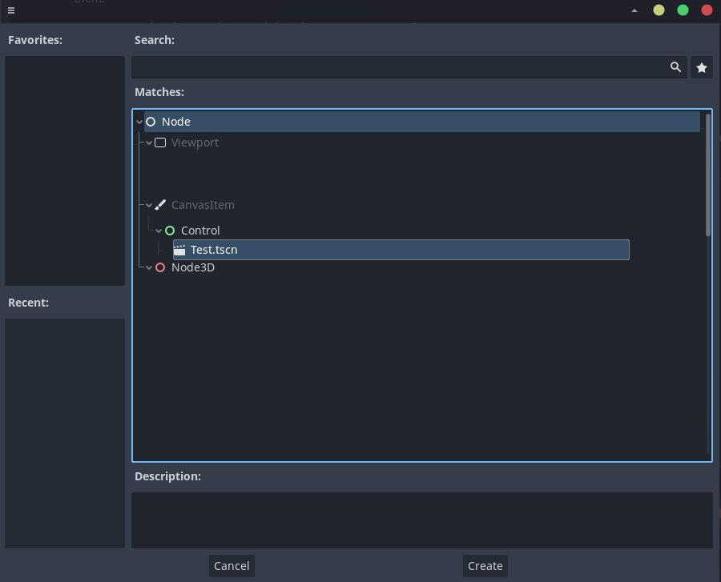Screen dimensions: 721x582
Task: Click inside the search input field
Action: click(401, 67)
